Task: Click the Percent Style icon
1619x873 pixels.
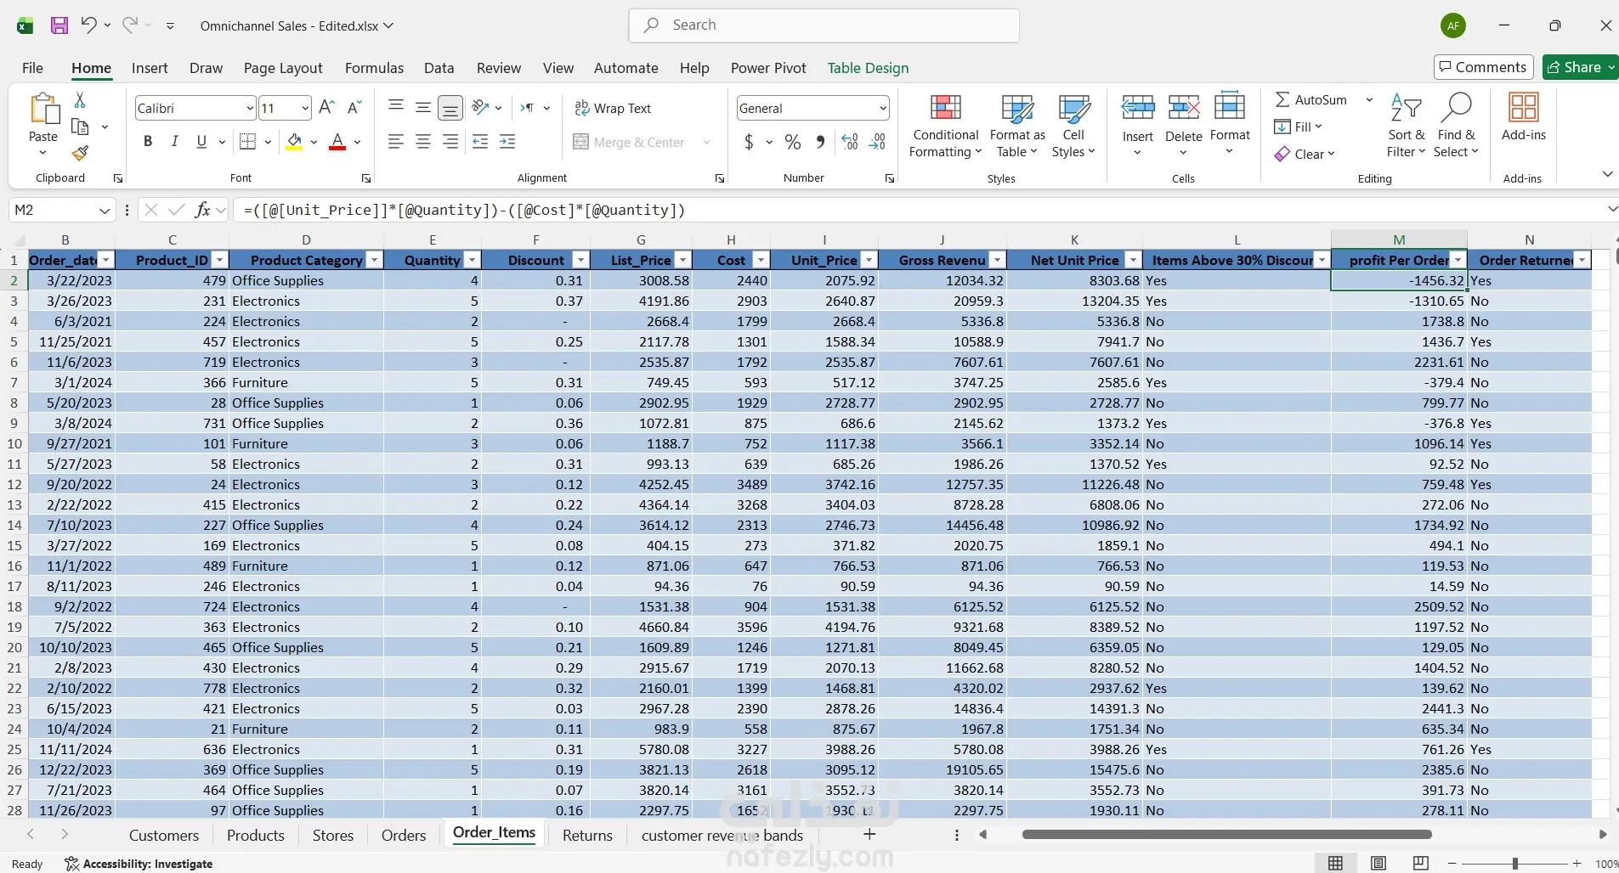Action: pos(792,142)
